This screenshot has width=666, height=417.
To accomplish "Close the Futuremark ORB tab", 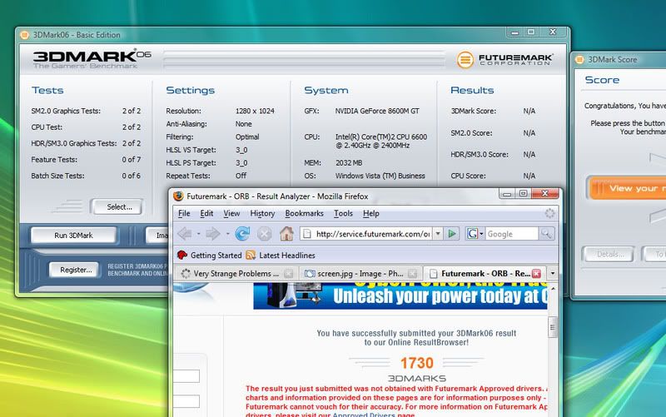I will pos(536,274).
